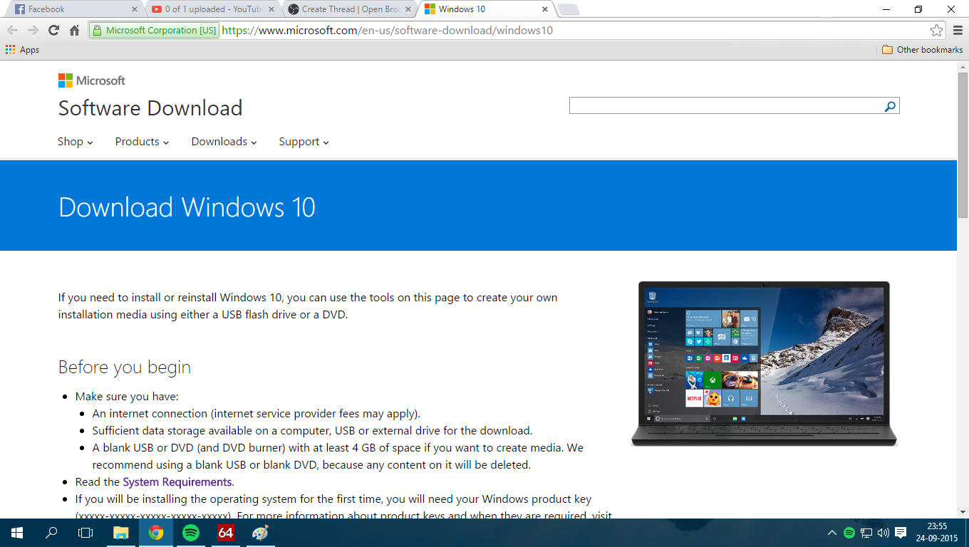Close the Create Thread tab
969x547 pixels.
[x=408, y=9]
